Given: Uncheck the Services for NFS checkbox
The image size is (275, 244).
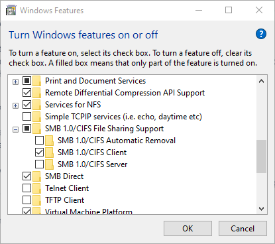Looking at the screenshot, I should (27, 105).
